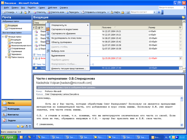Select Выбрать поля menu entry
Screen dimensions: 187x140
(68, 51)
